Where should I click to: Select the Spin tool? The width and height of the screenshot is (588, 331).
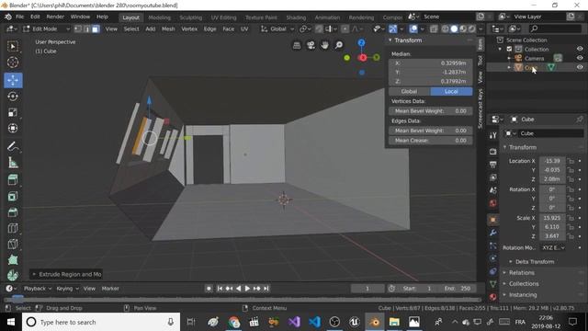click(13, 275)
